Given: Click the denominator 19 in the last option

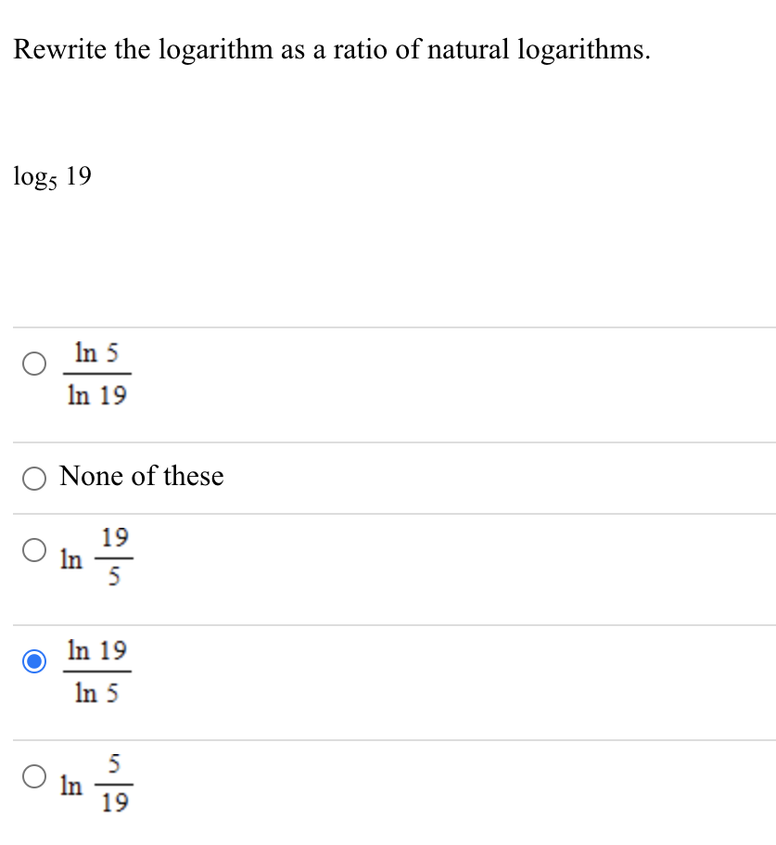Looking at the screenshot, I should coord(113,803).
